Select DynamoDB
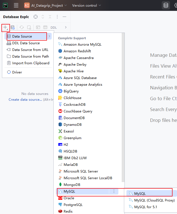 (x=87, y=125)
